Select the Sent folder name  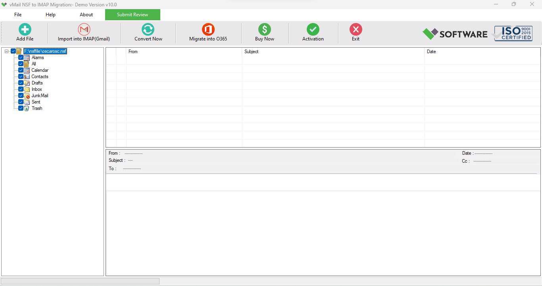pos(36,102)
